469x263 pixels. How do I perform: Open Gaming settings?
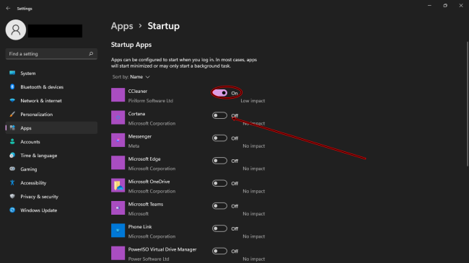[51, 169]
